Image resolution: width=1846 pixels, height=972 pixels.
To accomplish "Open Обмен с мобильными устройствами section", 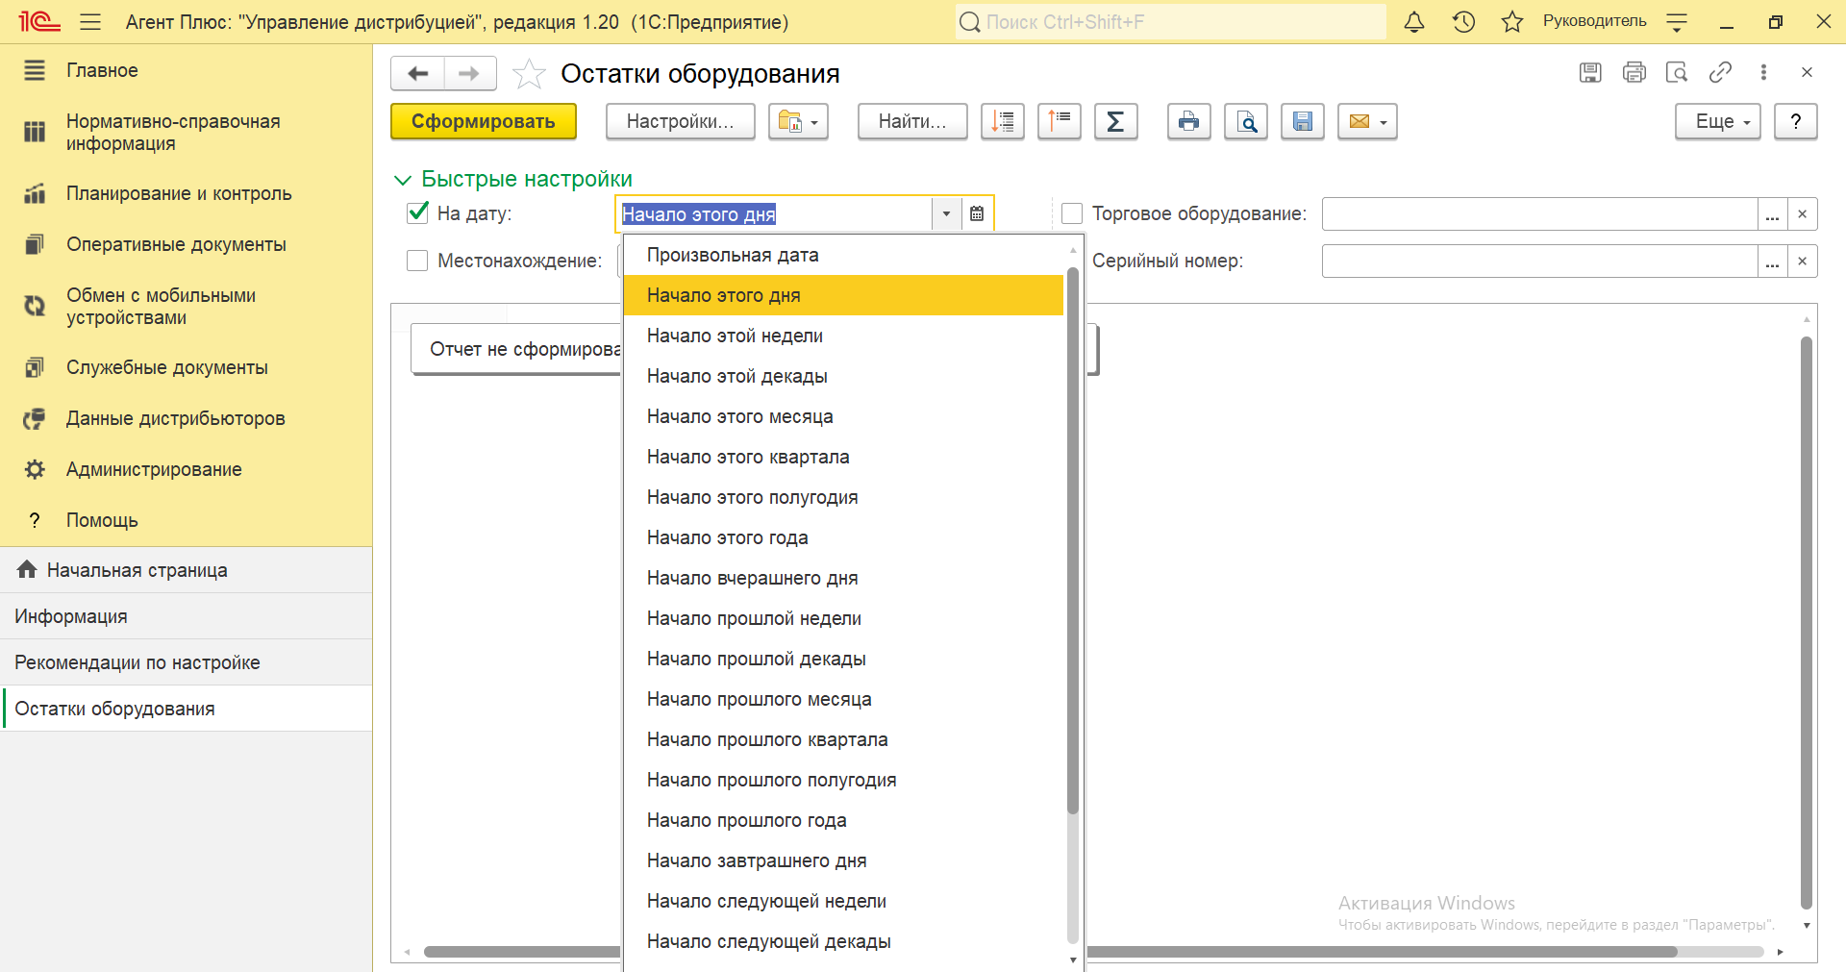I will pyautogui.click(x=186, y=306).
